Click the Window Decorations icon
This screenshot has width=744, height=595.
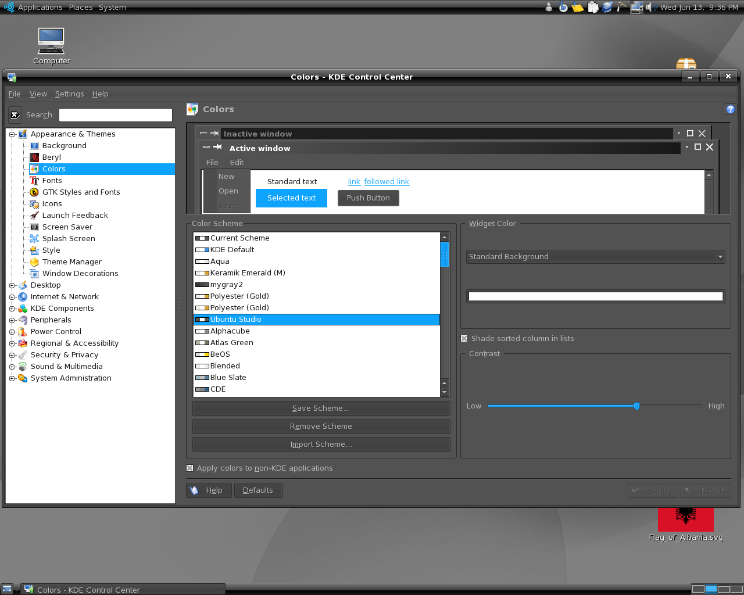point(34,274)
